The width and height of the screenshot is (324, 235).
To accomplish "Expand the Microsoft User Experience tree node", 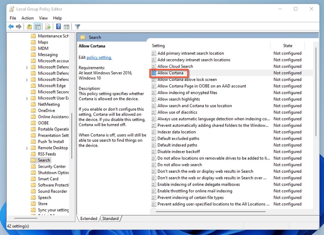I will point(27,98).
